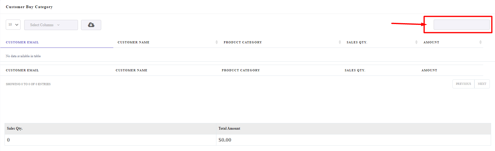Go to the Next page
Viewport: 495px width, 151px height.
tap(482, 84)
